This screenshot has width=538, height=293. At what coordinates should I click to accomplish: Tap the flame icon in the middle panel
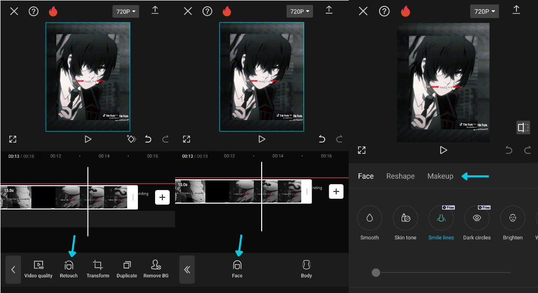(227, 11)
